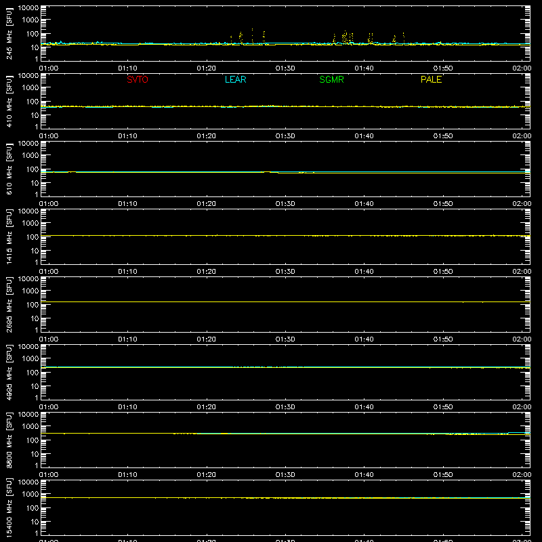
Task: Click the '100' tick on 245 MHz axis
Action: [x=33, y=34]
